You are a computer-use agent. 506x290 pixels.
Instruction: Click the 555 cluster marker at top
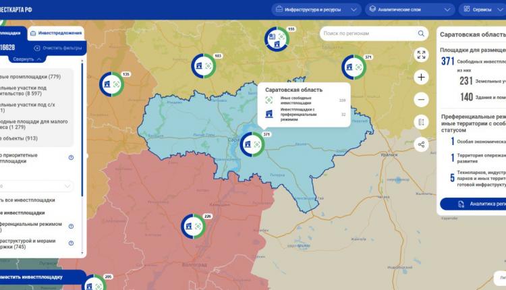(x=275, y=38)
